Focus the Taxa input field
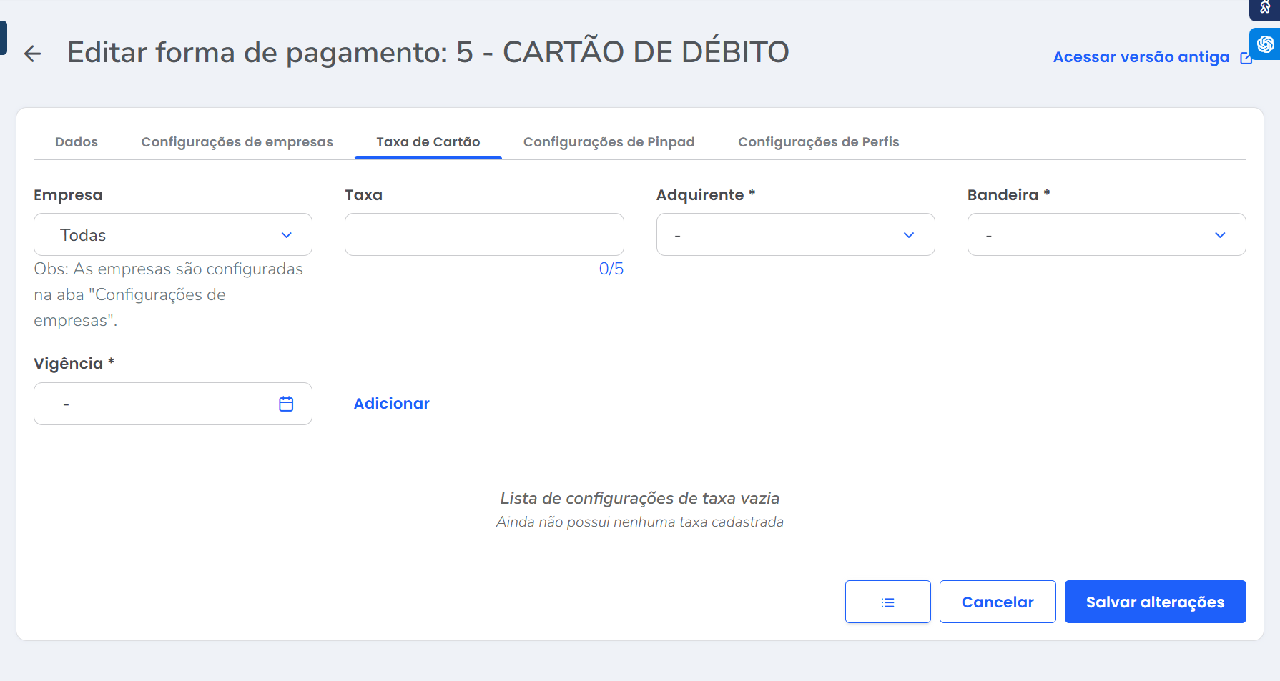Screen dimensions: 1280x681 (484, 234)
